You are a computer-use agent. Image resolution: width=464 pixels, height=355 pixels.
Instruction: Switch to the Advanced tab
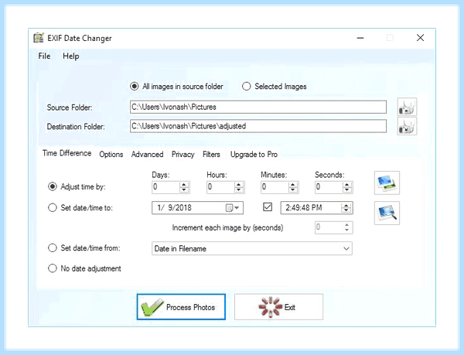click(x=148, y=155)
